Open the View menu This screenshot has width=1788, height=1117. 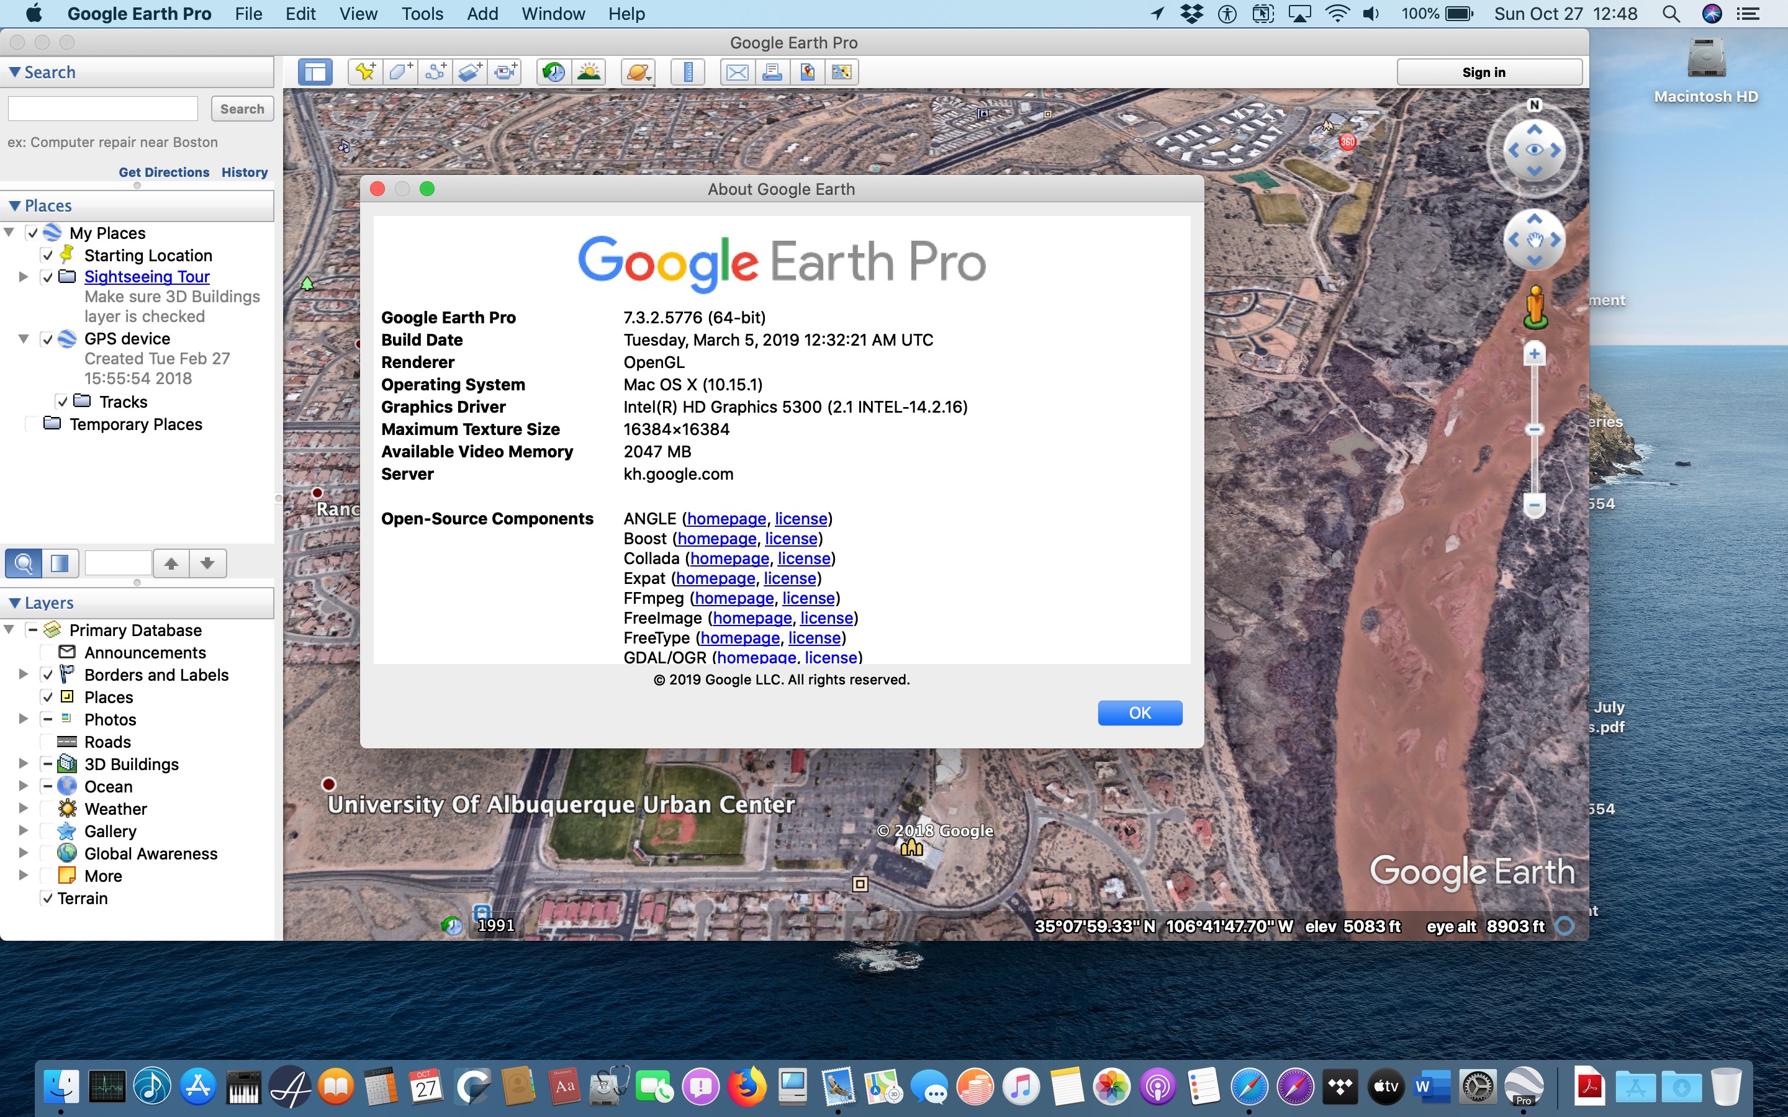pos(358,13)
